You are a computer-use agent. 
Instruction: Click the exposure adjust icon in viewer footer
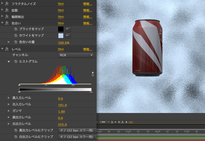[126, 122]
